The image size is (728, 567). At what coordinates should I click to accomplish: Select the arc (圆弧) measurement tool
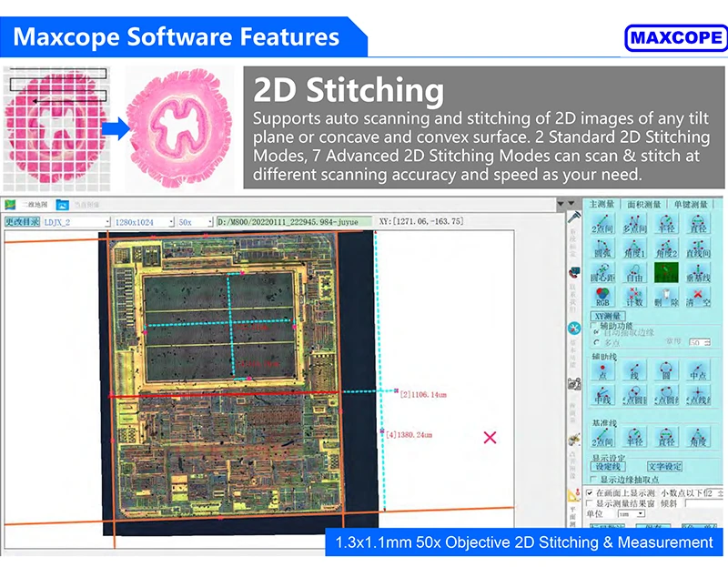click(x=602, y=248)
